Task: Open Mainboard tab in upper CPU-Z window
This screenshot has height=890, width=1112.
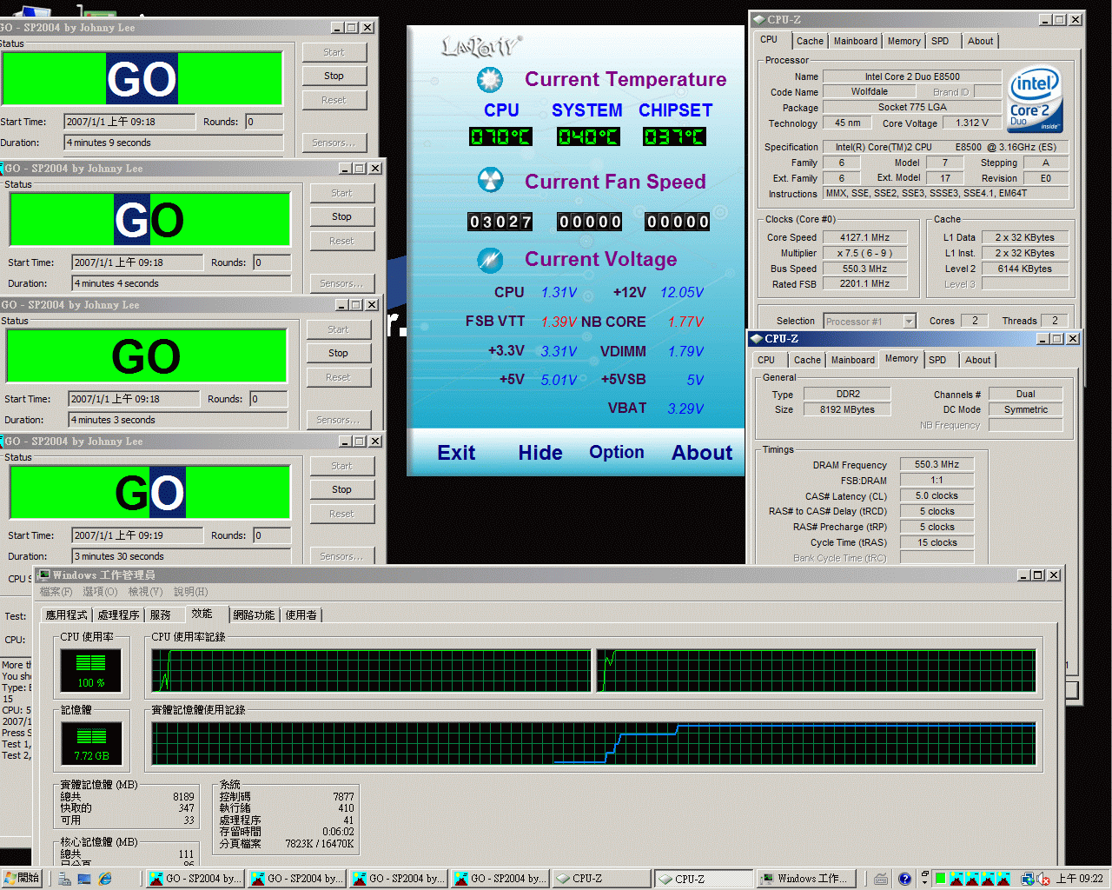Action: tap(856, 41)
